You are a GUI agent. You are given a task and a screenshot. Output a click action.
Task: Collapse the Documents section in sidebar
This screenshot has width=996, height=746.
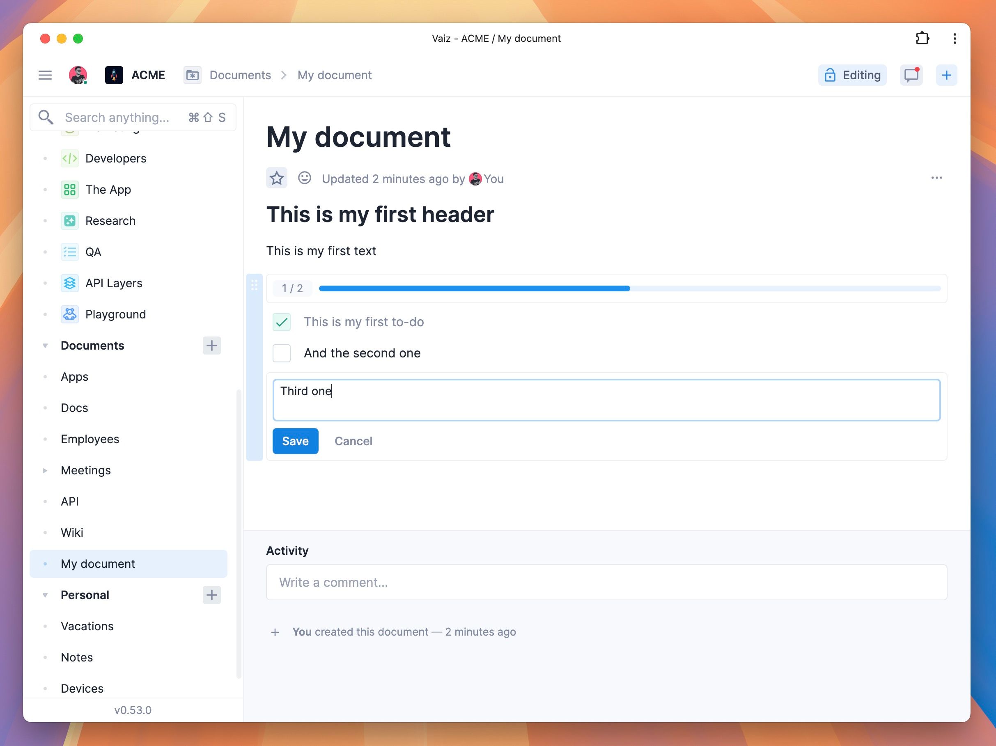pos(45,346)
